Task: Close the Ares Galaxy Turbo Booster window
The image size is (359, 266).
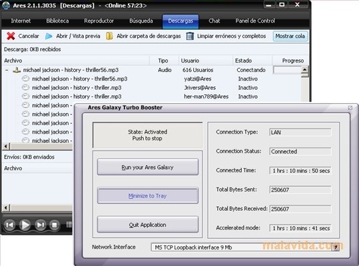Action: [350, 108]
